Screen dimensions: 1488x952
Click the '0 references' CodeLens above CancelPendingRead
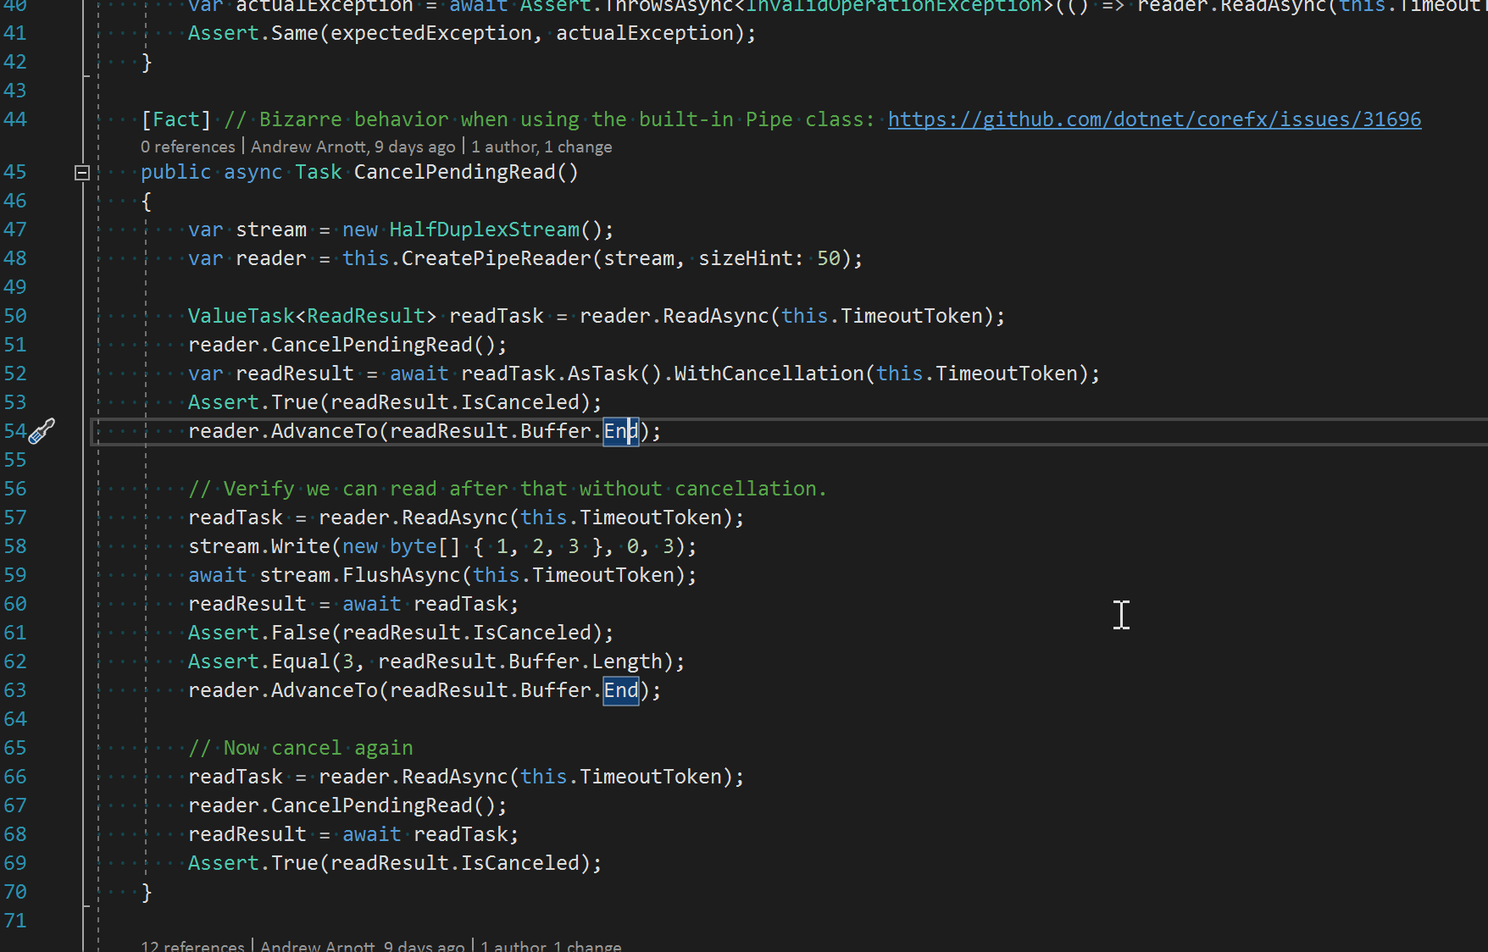[x=187, y=146]
